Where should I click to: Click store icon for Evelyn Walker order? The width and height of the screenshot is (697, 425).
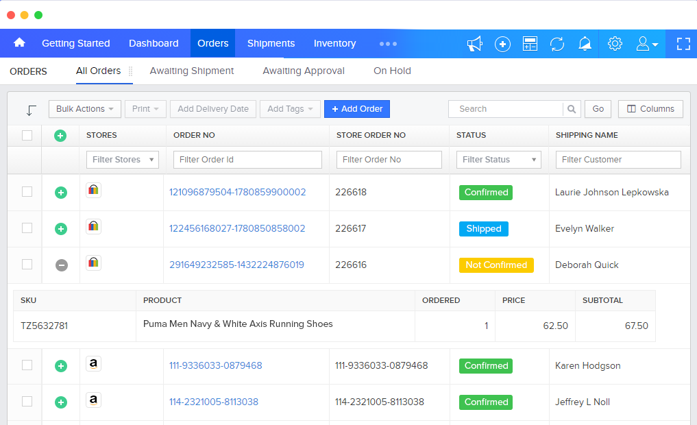pyautogui.click(x=93, y=227)
